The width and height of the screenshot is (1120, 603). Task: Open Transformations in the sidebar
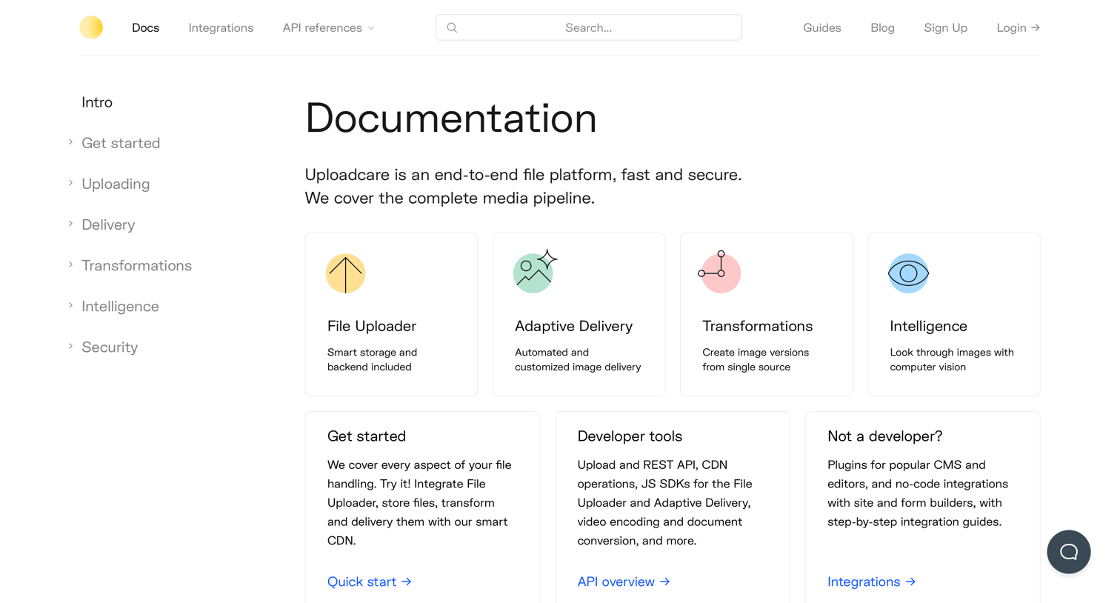pos(136,265)
